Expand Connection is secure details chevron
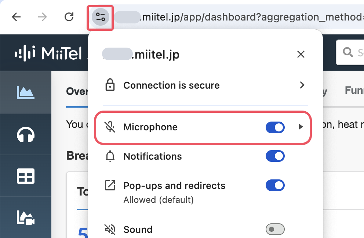Image resolution: width=364 pixels, height=238 pixels. (x=302, y=85)
